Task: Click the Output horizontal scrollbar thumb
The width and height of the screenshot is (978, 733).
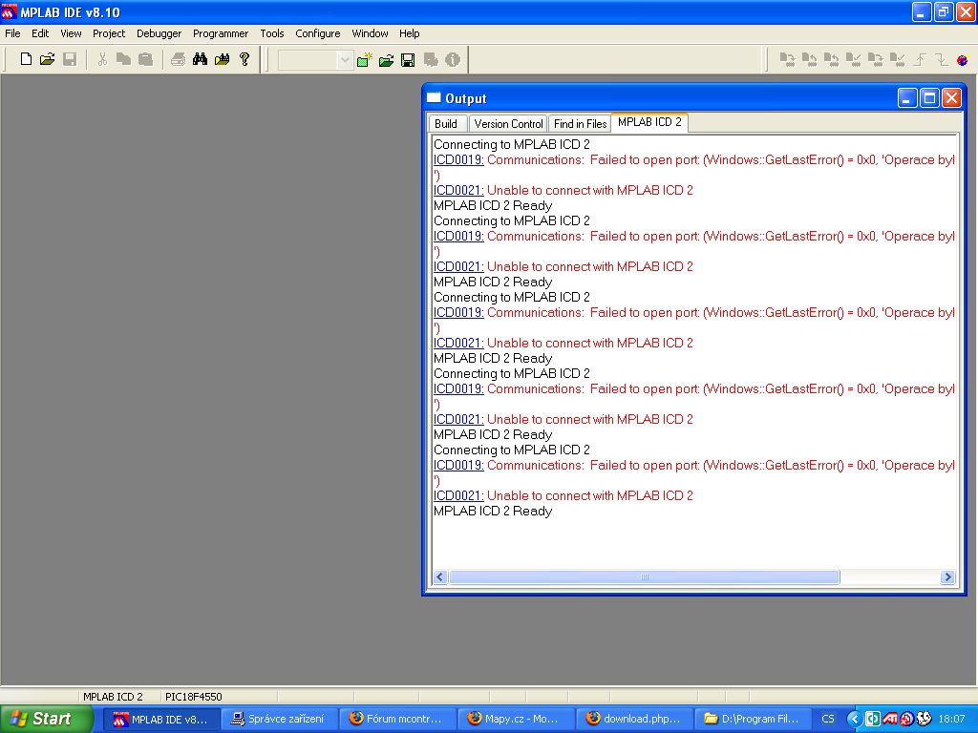Action: tap(645, 577)
